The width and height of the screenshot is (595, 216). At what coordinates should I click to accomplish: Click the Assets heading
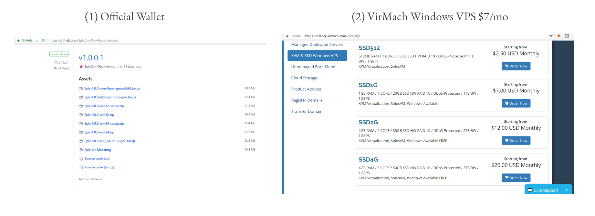click(86, 79)
